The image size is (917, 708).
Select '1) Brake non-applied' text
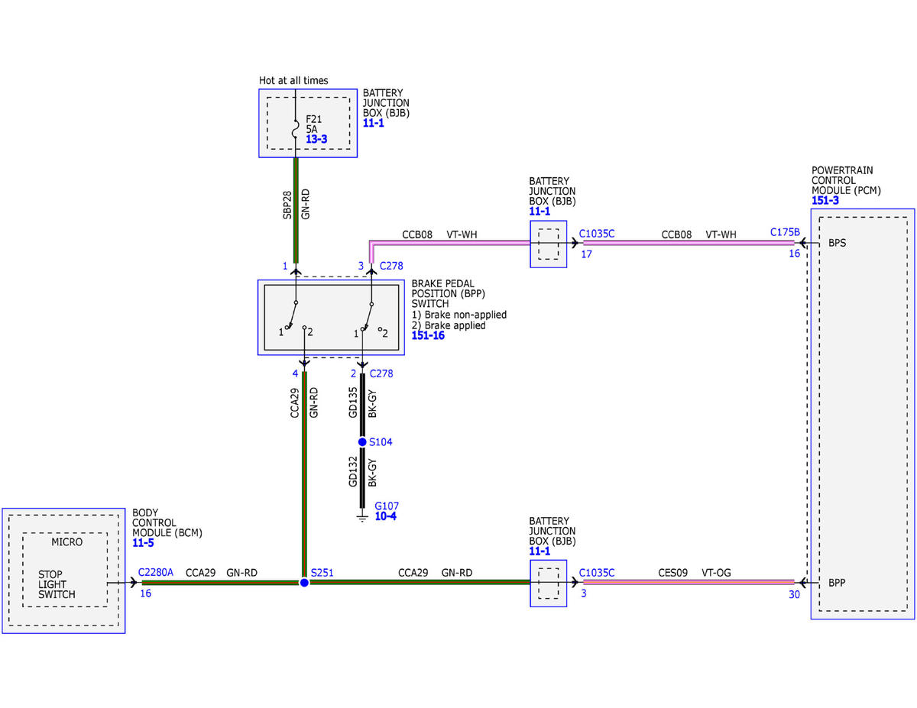coord(458,315)
